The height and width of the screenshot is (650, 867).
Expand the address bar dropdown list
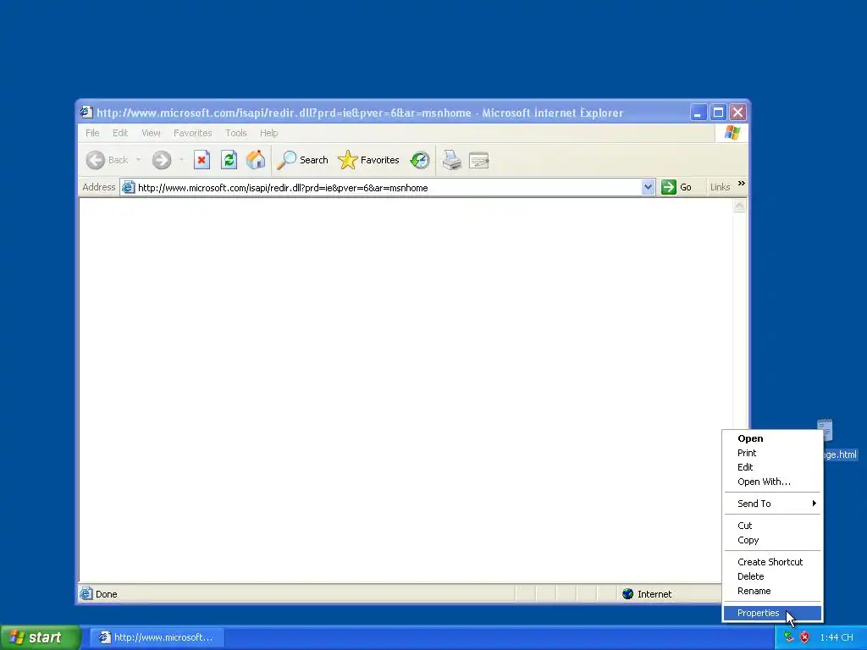[648, 187]
